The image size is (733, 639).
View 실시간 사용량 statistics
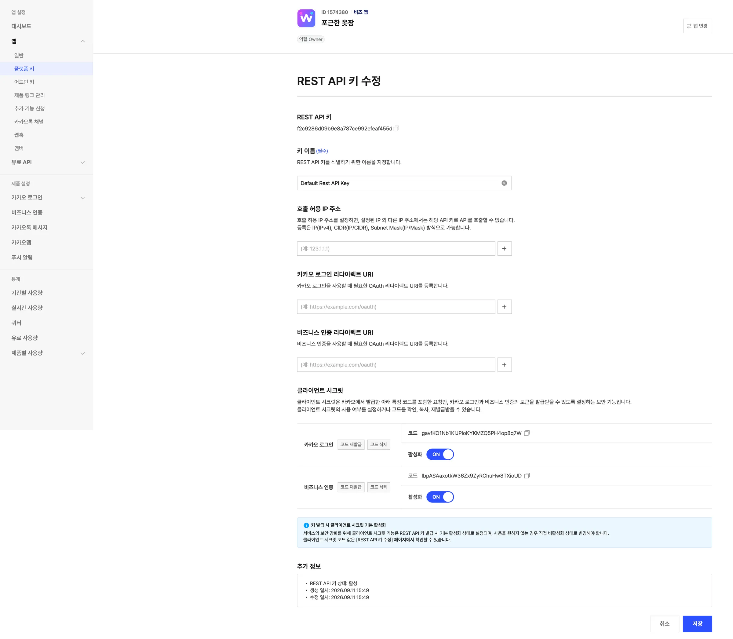tap(27, 308)
